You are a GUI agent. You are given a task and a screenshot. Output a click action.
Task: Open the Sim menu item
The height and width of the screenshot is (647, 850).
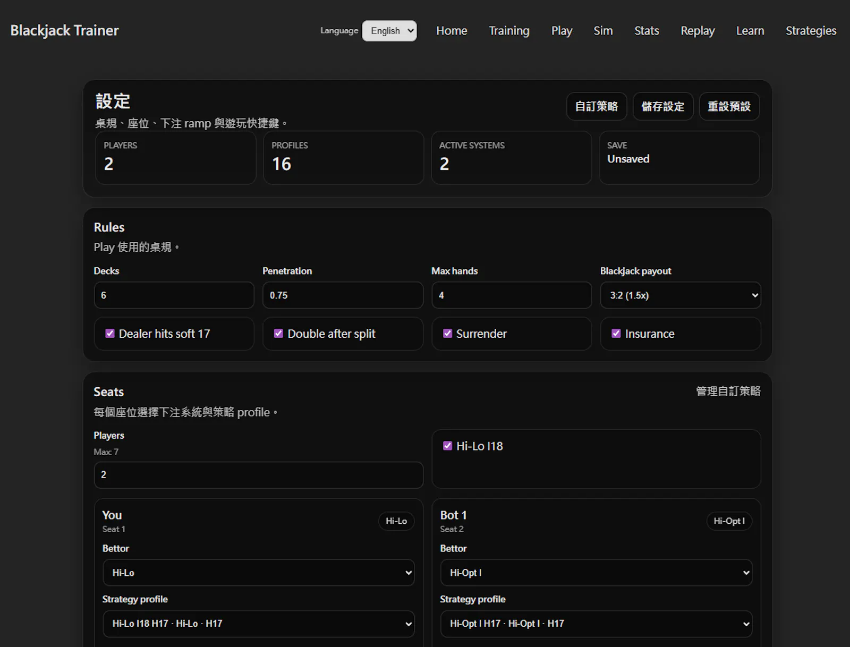[x=603, y=31]
